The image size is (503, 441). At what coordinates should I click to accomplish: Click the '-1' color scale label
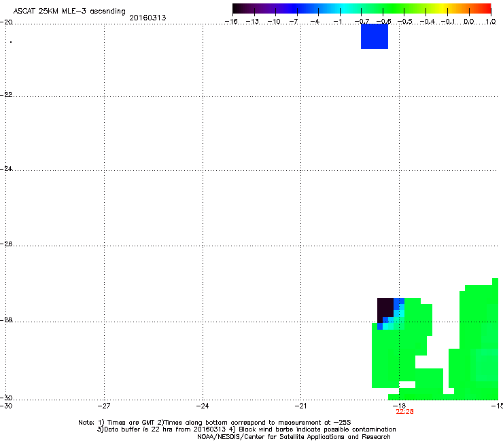tap(337, 22)
